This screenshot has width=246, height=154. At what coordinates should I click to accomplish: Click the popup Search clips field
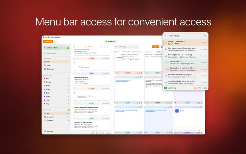(183, 36)
